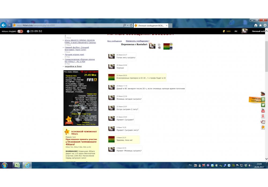This screenshot has width=268, height=187.
Task: Open the Twitter link in sidebar
Action: click(x=263, y=105)
